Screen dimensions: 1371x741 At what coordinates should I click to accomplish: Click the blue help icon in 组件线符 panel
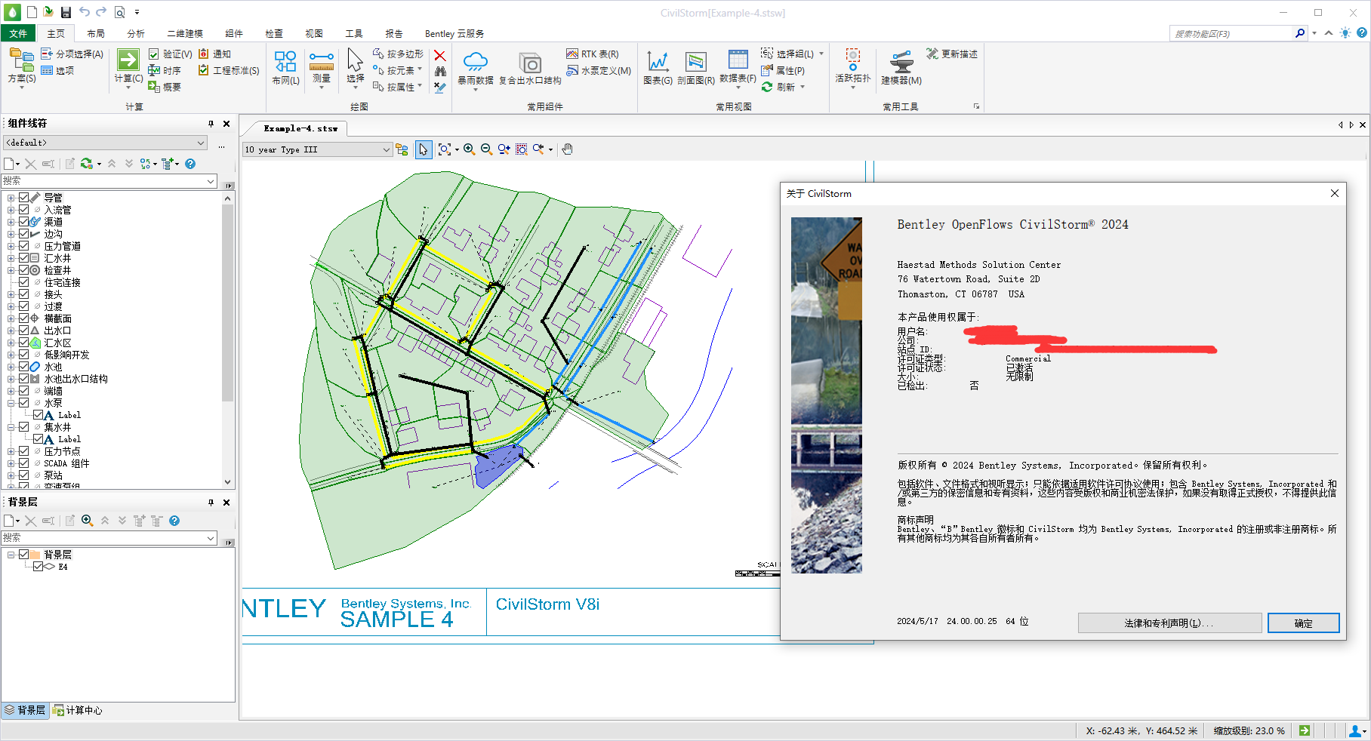190,164
